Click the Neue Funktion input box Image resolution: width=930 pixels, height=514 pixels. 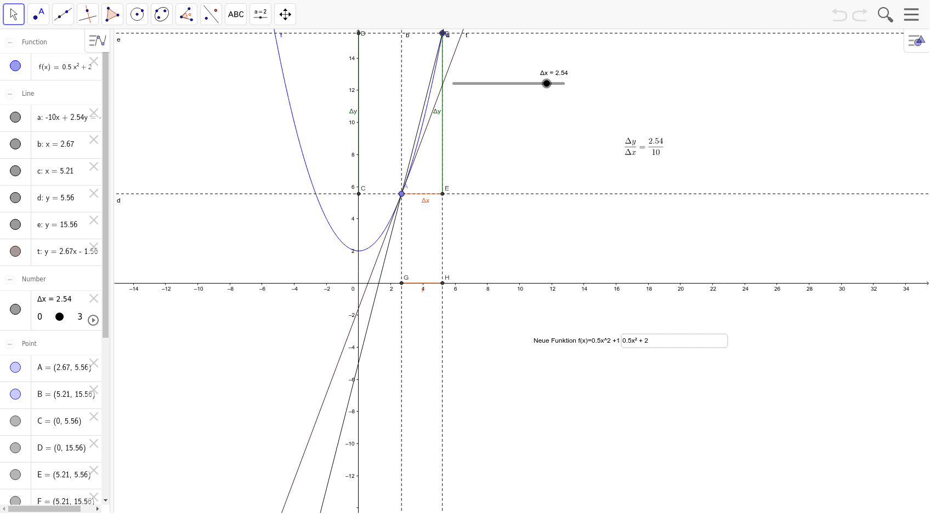click(674, 340)
